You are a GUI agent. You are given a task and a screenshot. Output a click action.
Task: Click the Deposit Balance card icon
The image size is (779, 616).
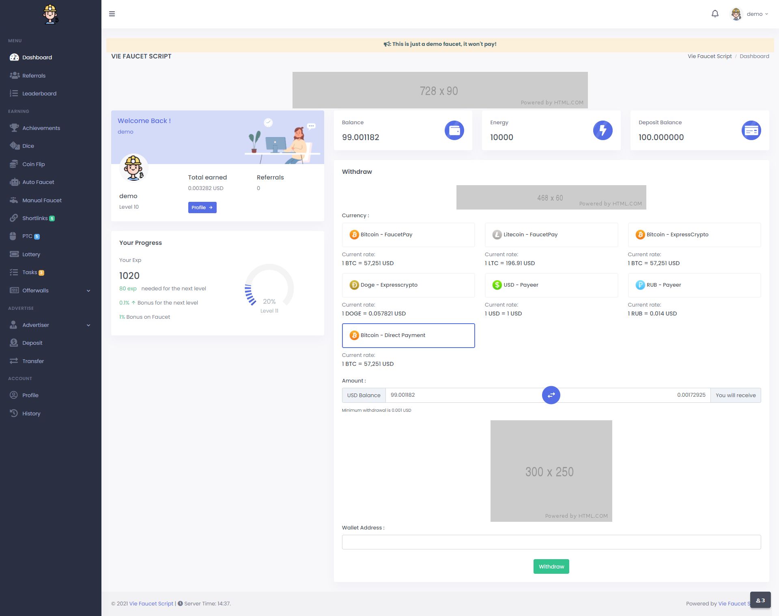pyautogui.click(x=751, y=130)
